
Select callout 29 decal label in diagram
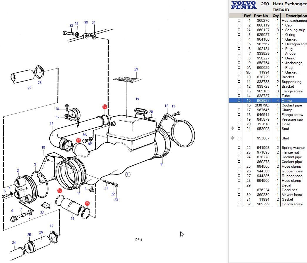(136, 69)
